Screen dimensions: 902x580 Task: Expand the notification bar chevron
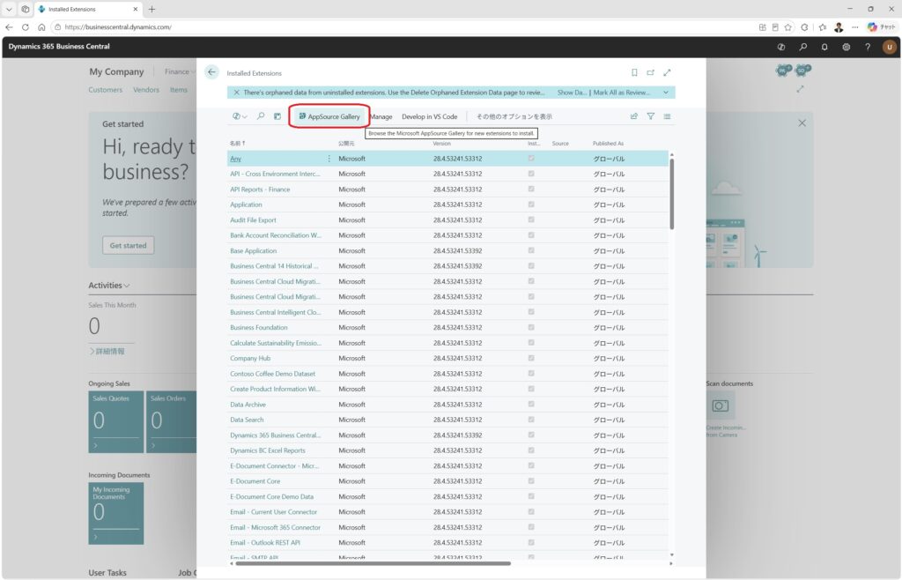click(x=666, y=92)
